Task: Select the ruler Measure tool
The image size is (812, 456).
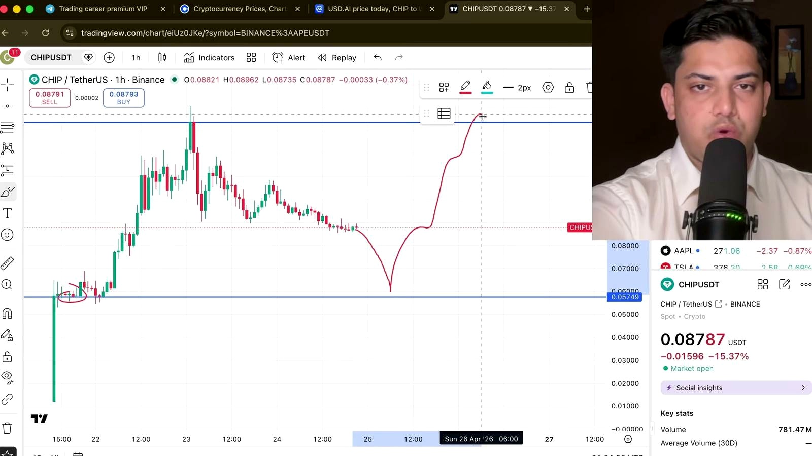Action: point(8,263)
